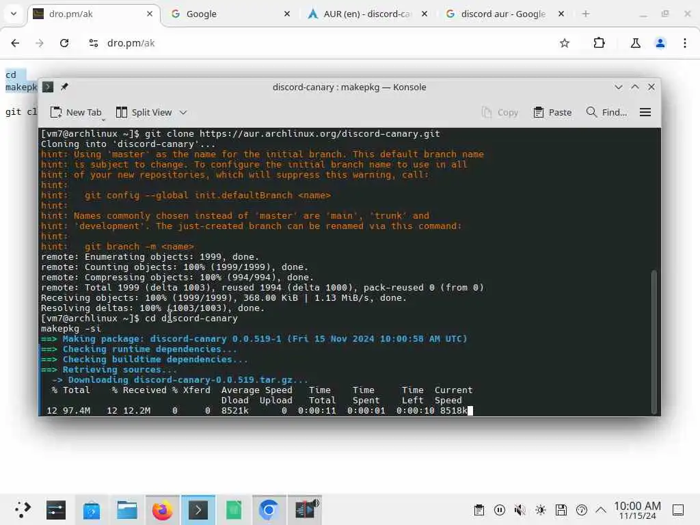Click Konsole keep-below chevron down button
Image resolution: width=700 pixels, height=525 pixels.
point(618,87)
